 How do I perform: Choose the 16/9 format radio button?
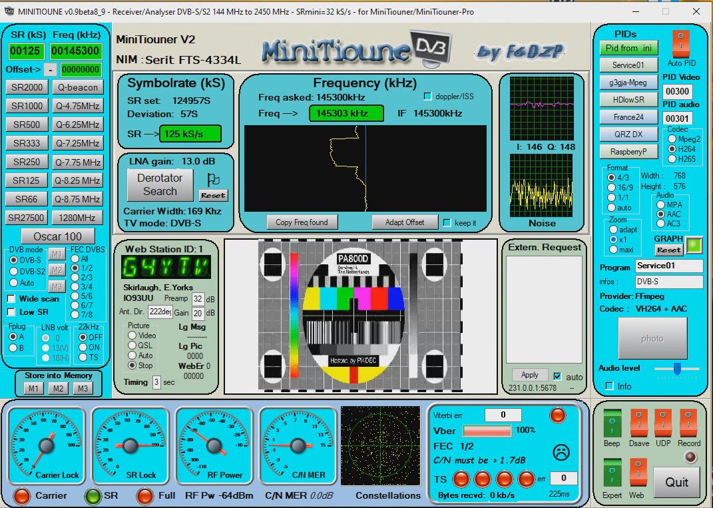(612, 187)
